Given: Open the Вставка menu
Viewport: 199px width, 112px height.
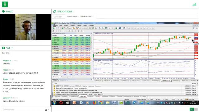Looking at the screenshot, I should (x=66, y=26).
